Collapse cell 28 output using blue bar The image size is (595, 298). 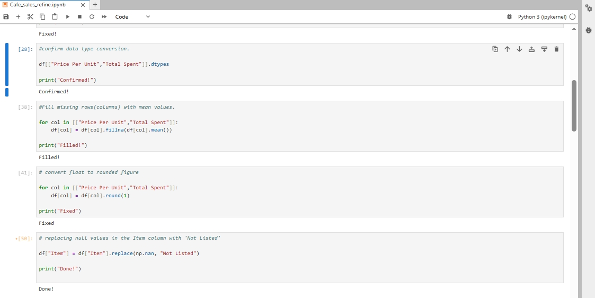(x=7, y=92)
